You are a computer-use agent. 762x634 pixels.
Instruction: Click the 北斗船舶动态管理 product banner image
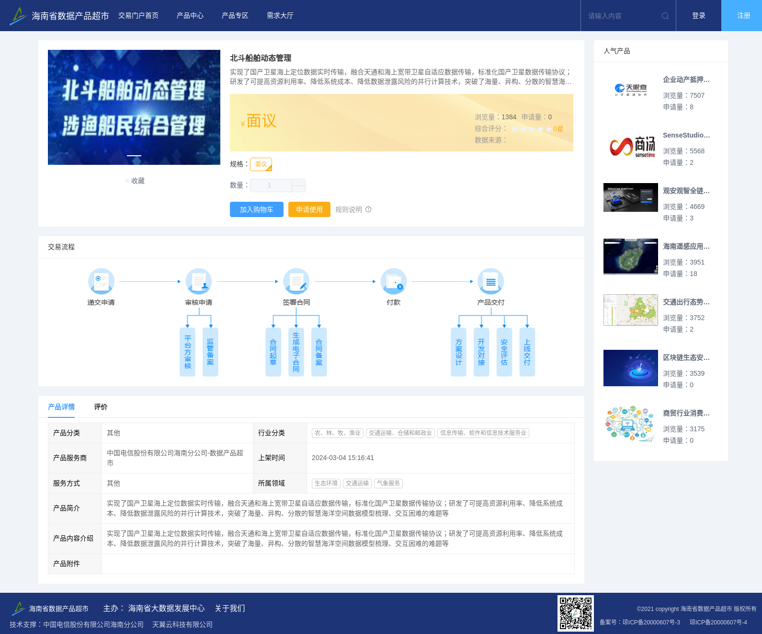click(134, 107)
